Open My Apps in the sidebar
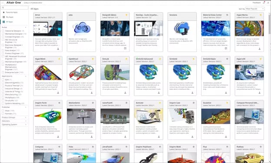The width and height of the screenshot is (271, 163). (10, 17)
